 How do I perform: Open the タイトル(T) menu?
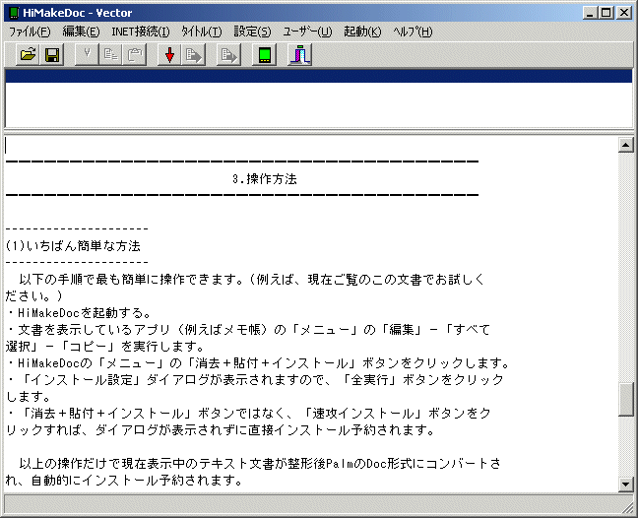pos(202,32)
